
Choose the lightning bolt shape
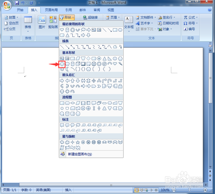[x=120, y=64]
